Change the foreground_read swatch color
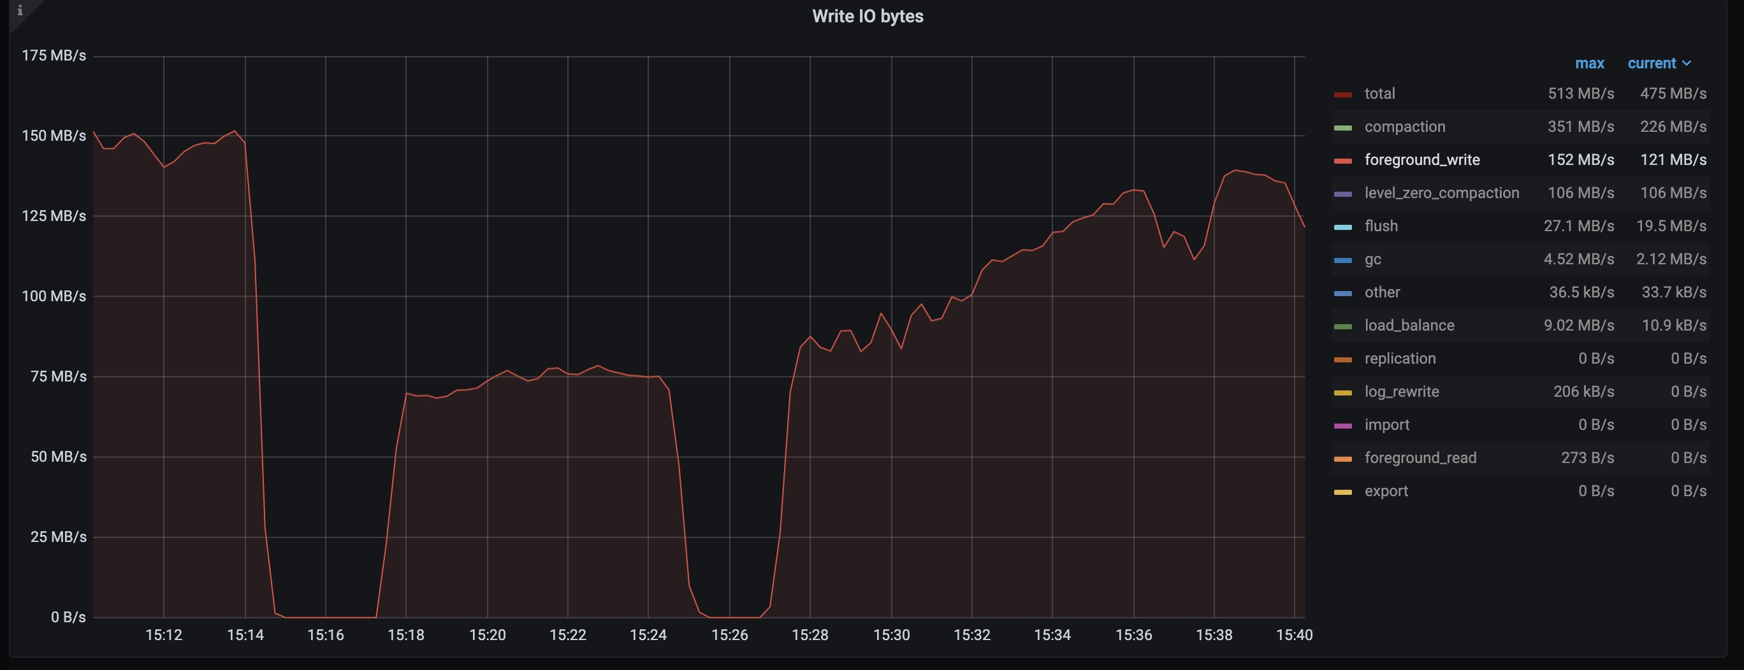This screenshot has width=1744, height=670. coord(1342,460)
